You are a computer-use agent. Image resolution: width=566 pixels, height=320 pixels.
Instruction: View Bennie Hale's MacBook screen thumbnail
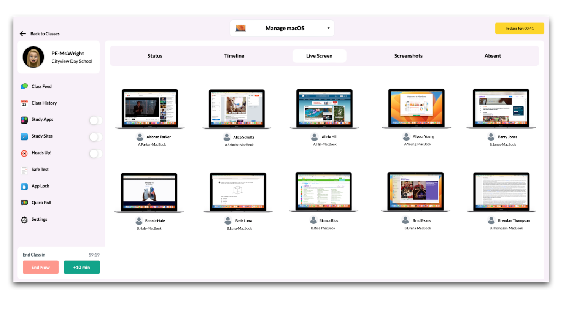(149, 192)
